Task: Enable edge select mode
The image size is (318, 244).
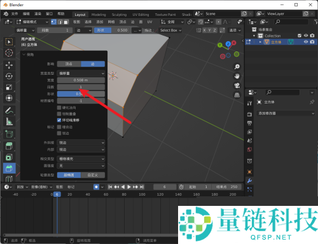Action: [60, 22]
